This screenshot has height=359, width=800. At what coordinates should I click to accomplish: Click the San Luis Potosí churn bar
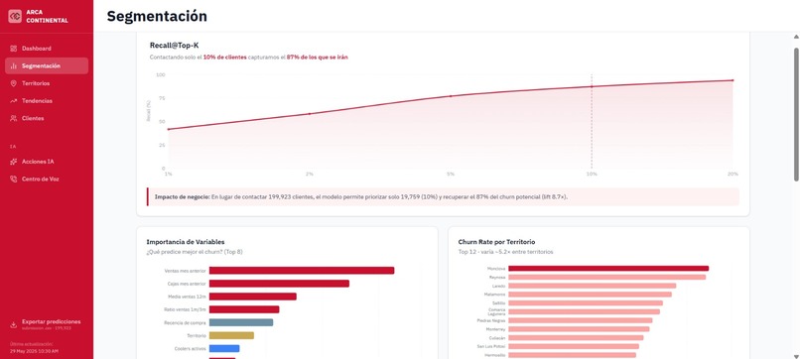[x=574, y=346]
